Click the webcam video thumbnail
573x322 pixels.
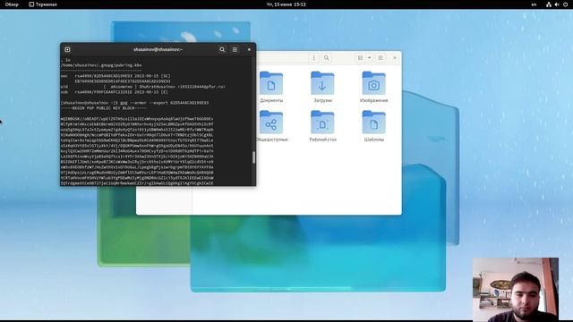pos(516,289)
